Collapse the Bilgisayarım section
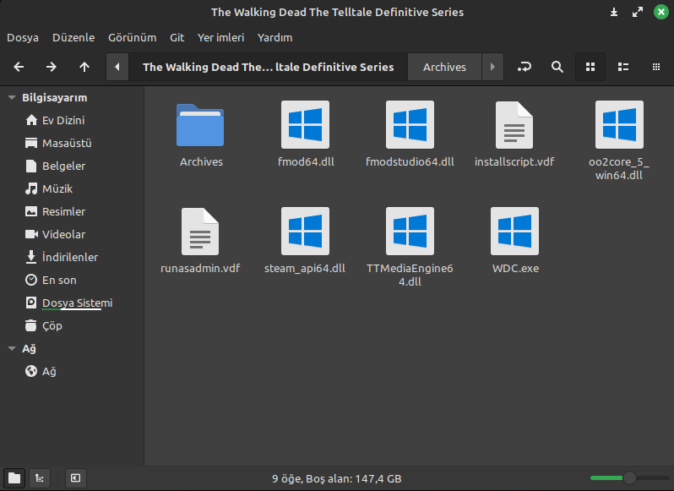The width and height of the screenshot is (674, 491). 12,97
